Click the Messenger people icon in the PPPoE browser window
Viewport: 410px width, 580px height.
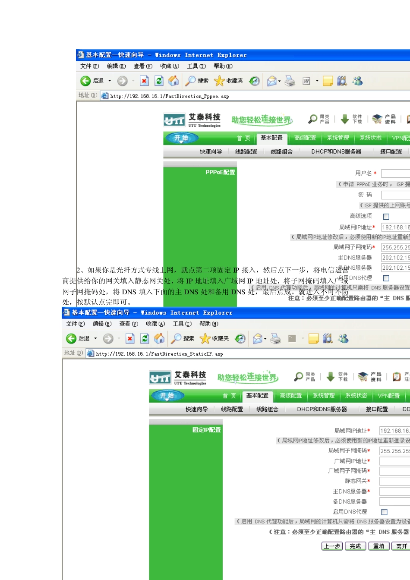(x=357, y=81)
